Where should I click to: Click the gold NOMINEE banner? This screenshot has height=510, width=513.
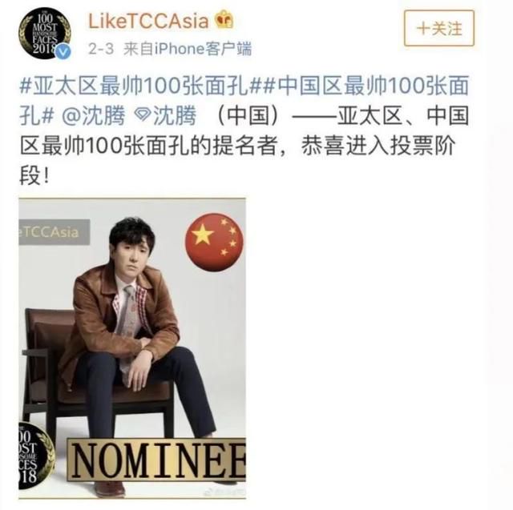click(x=156, y=460)
